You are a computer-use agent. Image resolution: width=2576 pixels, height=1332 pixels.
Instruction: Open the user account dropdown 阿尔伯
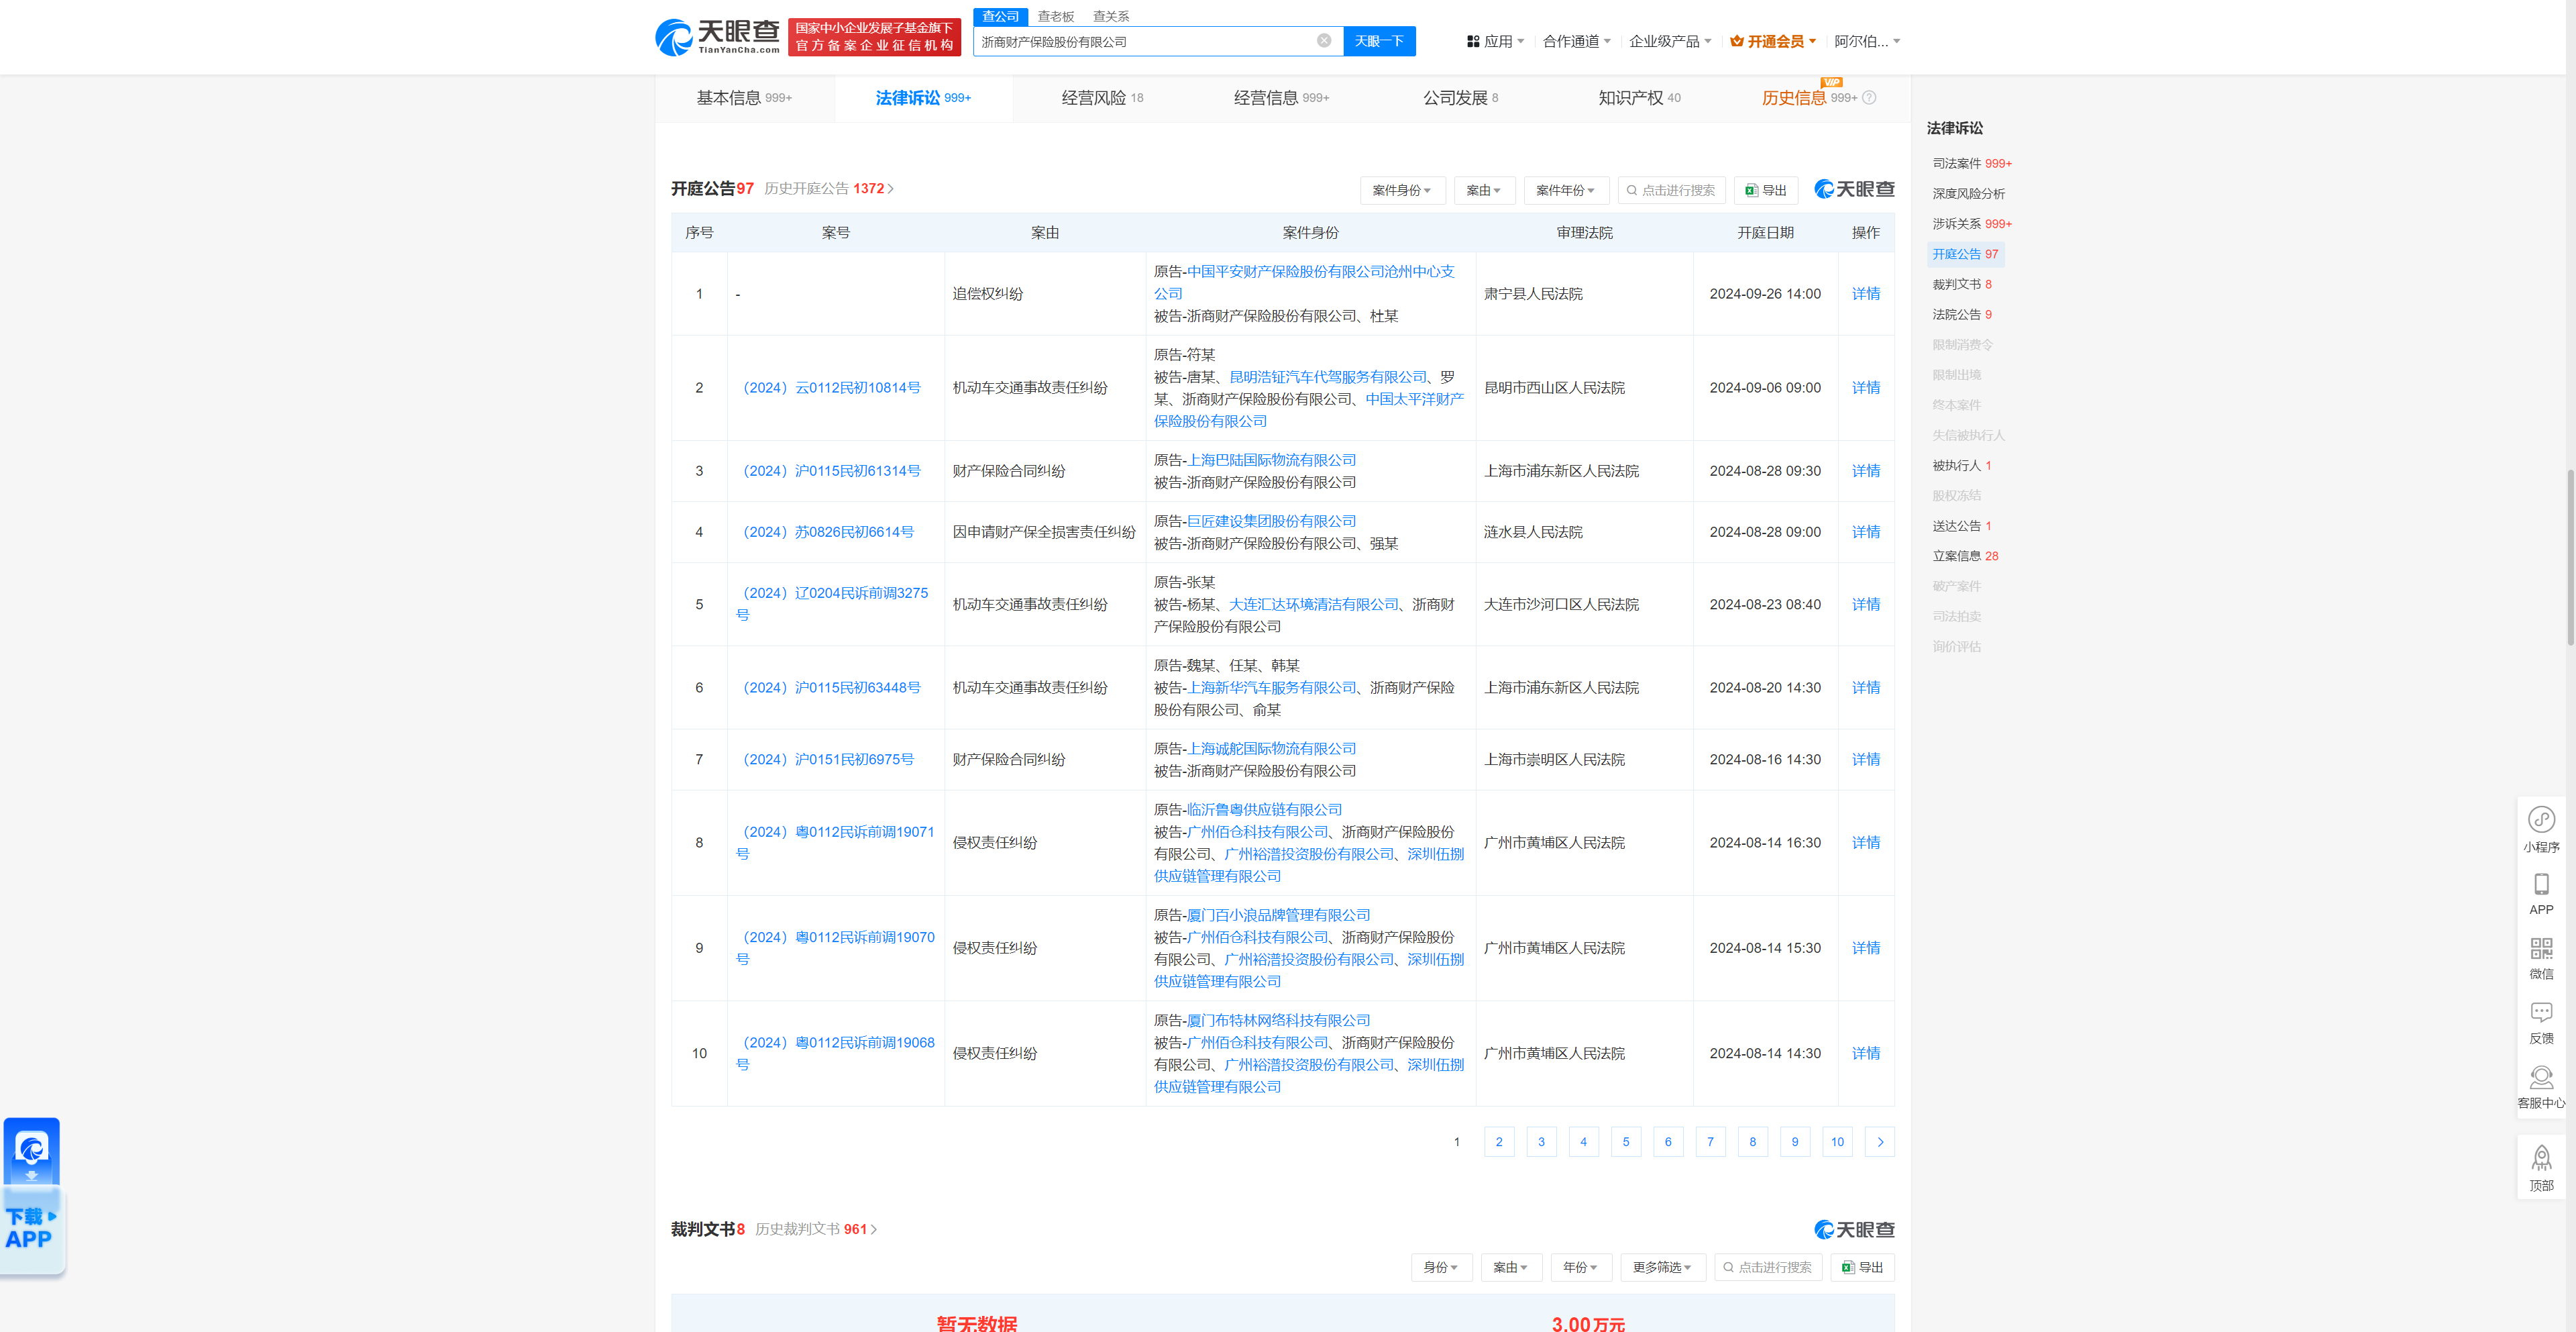(1866, 41)
